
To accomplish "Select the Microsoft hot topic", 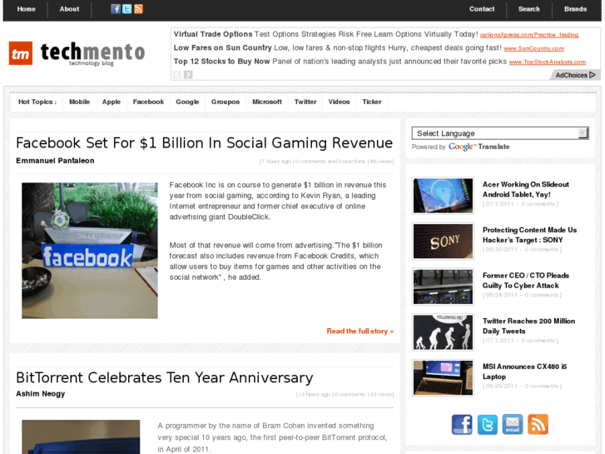I will click(x=267, y=102).
